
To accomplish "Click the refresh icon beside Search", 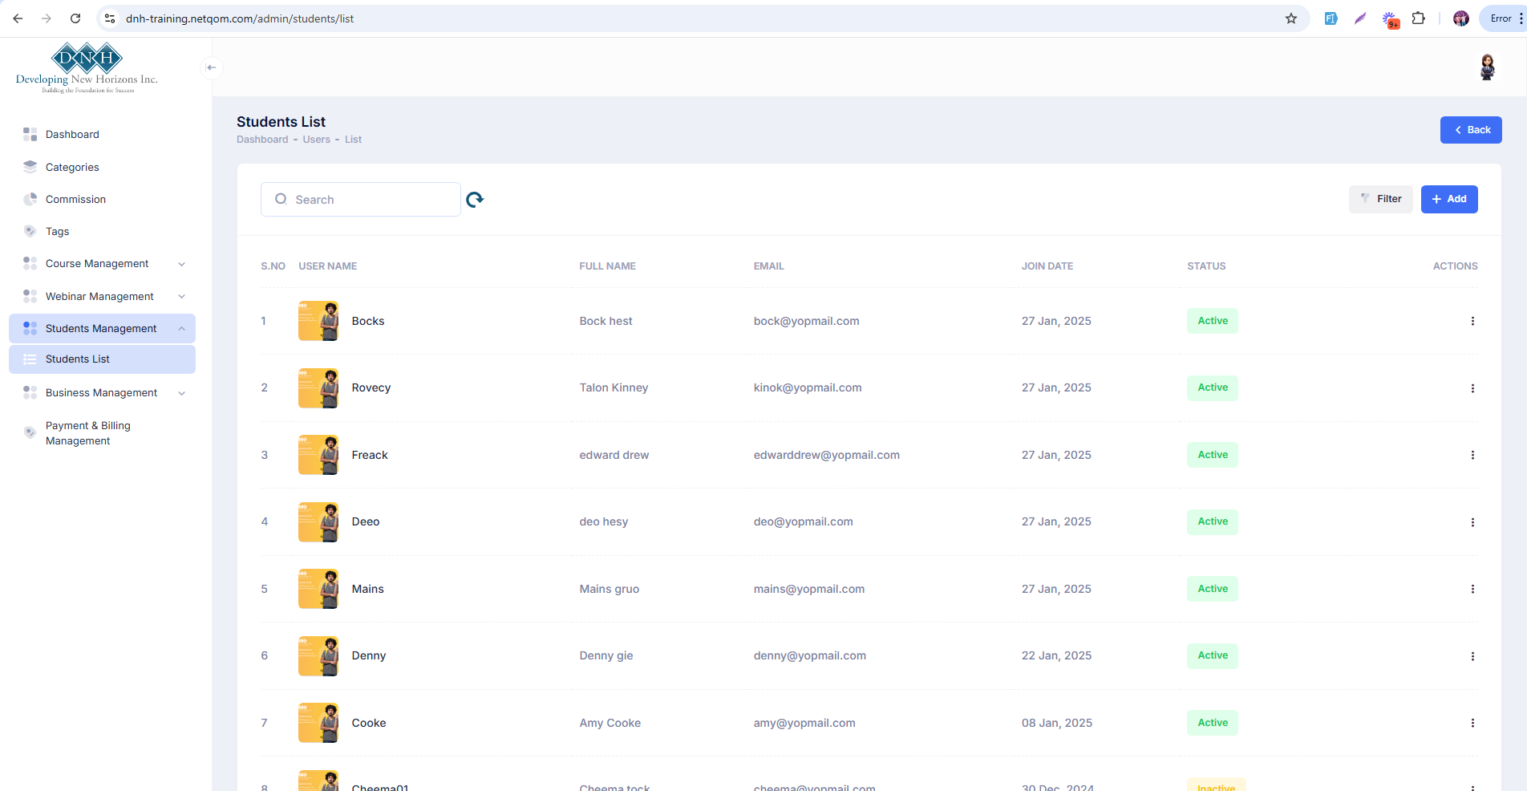I will (475, 200).
